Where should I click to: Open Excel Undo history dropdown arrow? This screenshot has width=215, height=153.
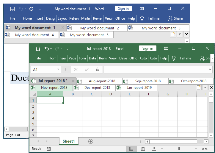click(51, 48)
